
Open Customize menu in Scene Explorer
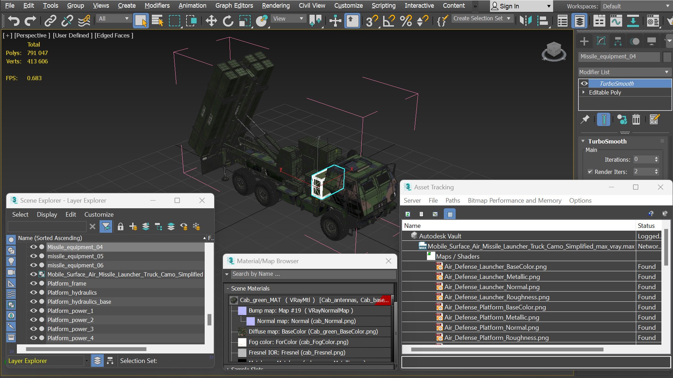99,215
